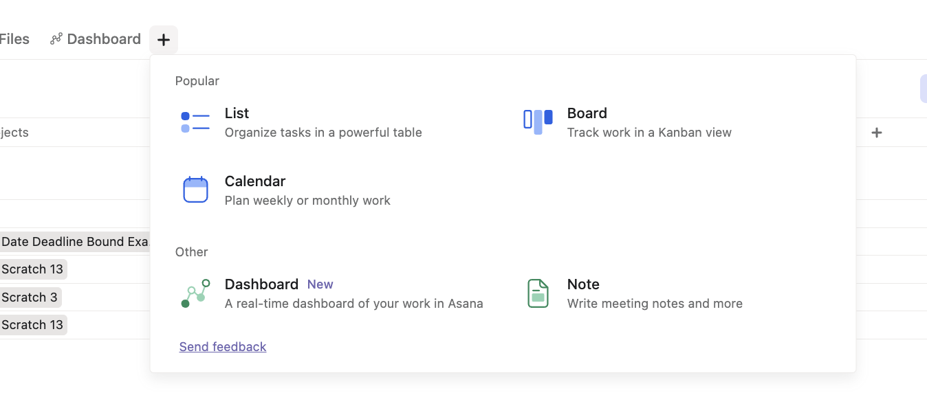The height and width of the screenshot is (393, 927).
Task: Click "Write meeting notes and more" text
Action: (655, 304)
